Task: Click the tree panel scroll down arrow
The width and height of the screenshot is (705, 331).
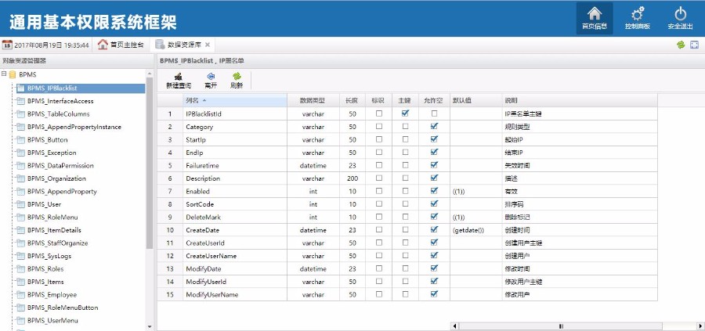Action: click(150, 326)
